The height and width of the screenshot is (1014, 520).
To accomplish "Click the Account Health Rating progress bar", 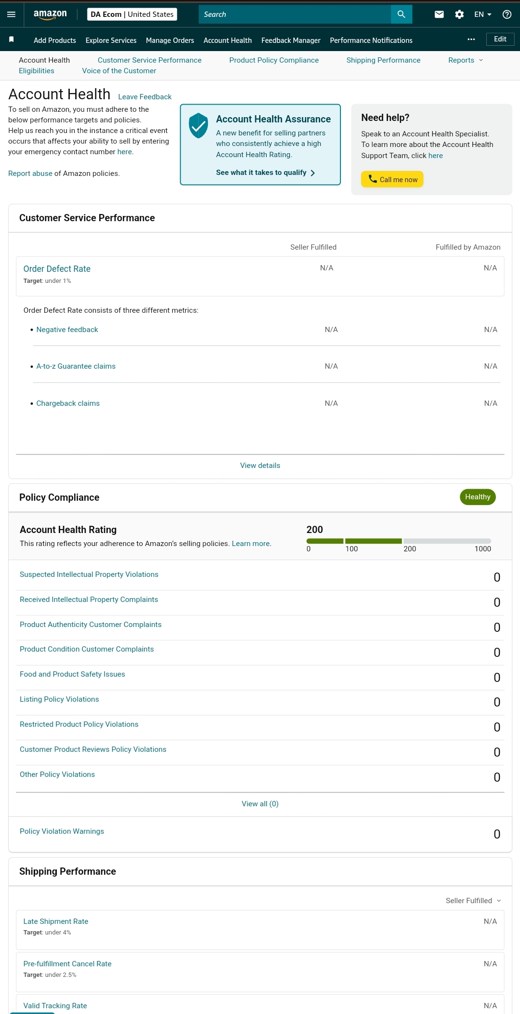I will [399, 541].
